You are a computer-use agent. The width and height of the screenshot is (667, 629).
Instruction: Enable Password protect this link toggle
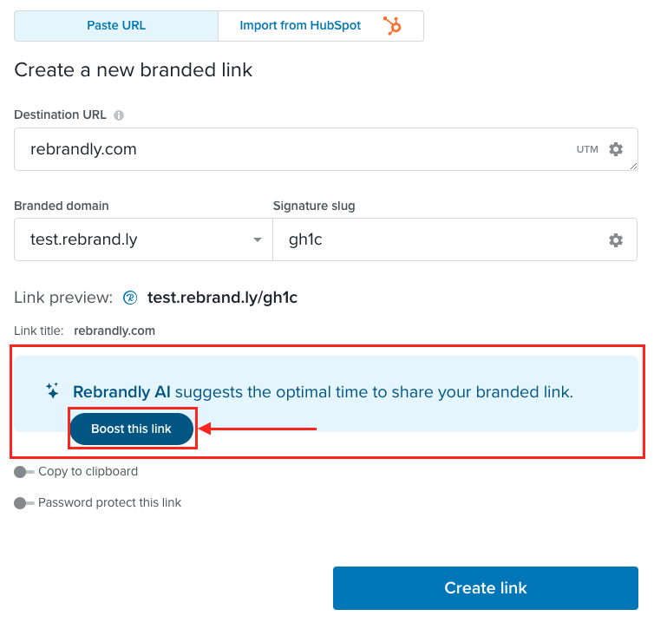(23, 503)
